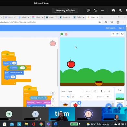Stop the project with red stop button
The width and height of the screenshot is (127, 127).
66,34
